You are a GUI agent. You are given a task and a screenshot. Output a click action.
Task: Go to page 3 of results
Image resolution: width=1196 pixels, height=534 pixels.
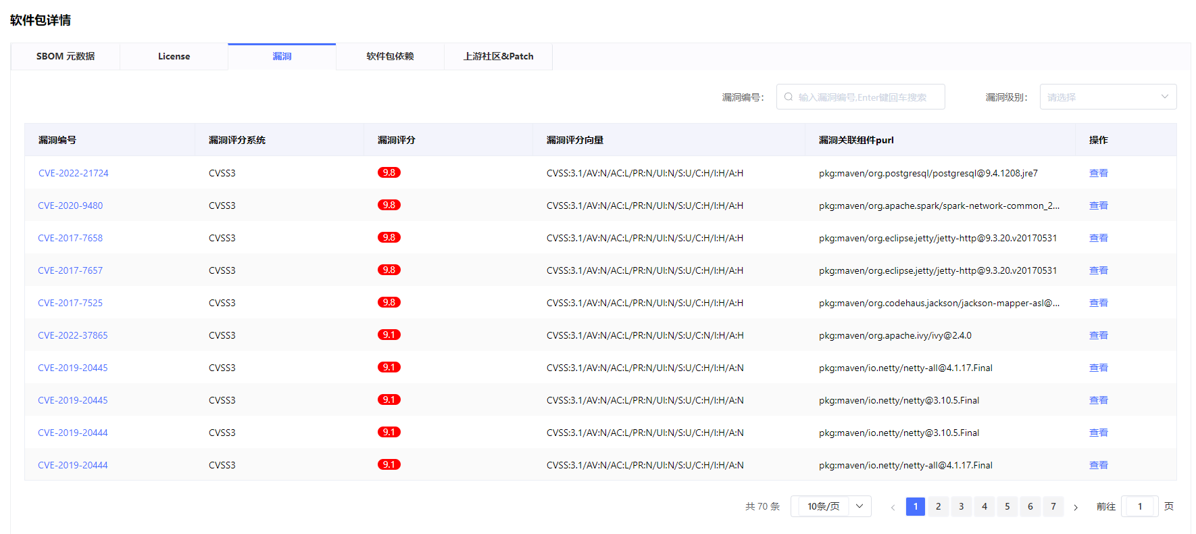(961, 506)
